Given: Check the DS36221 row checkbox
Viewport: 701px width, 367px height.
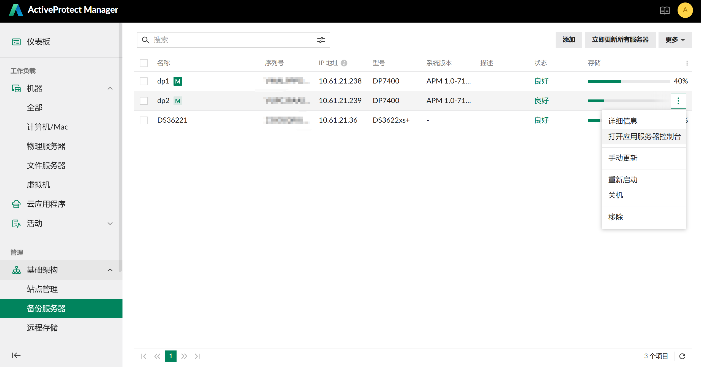Looking at the screenshot, I should [144, 120].
